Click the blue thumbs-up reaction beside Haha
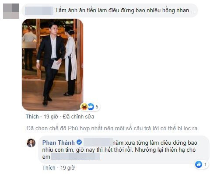 [91, 107]
